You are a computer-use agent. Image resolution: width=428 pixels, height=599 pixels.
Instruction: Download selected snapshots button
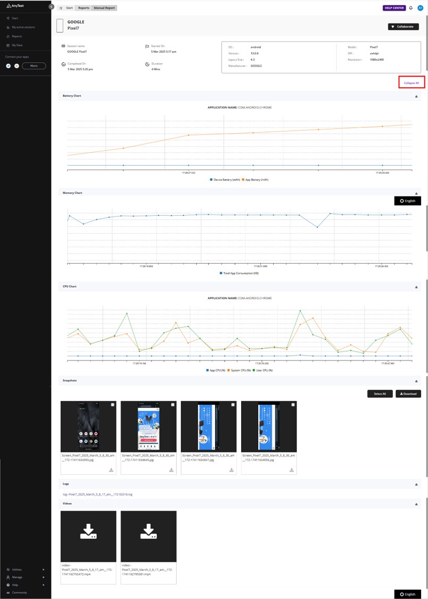pos(408,394)
